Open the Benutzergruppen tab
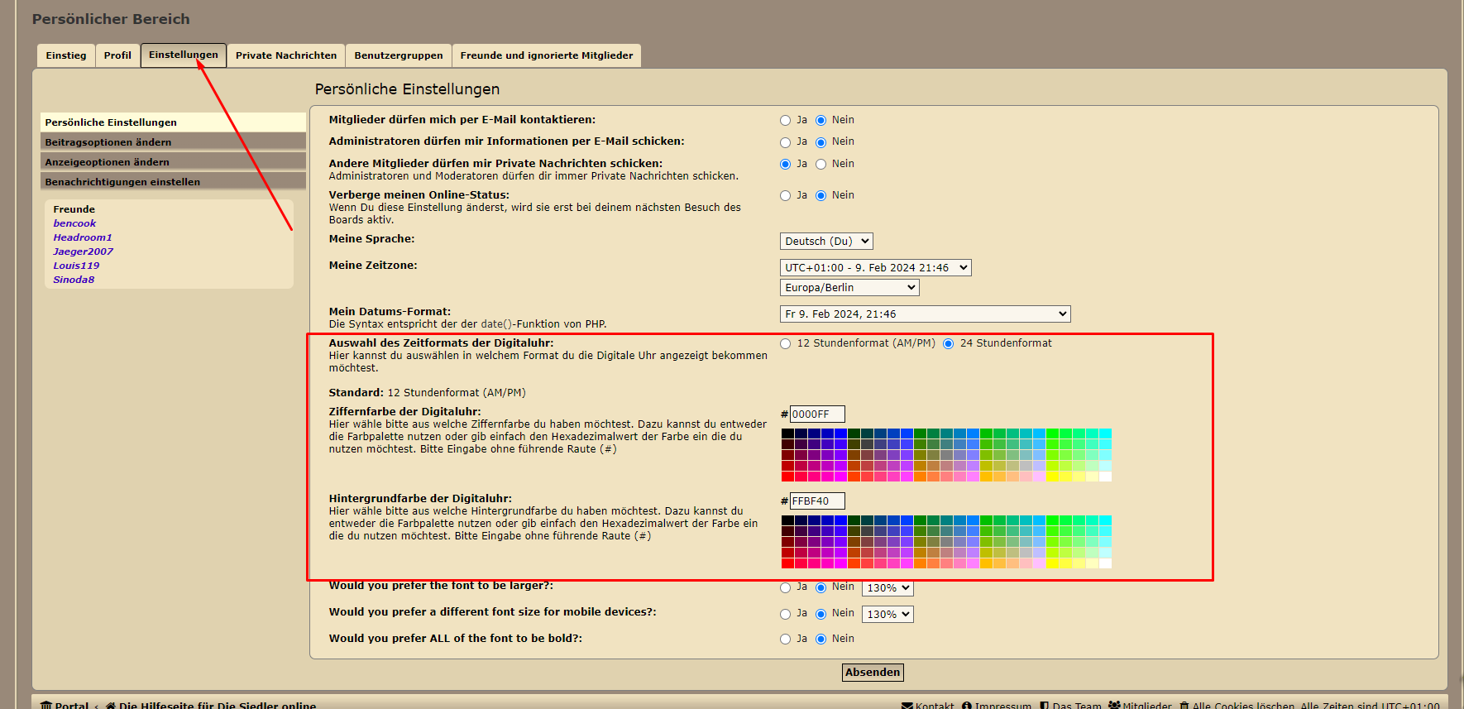 point(399,55)
